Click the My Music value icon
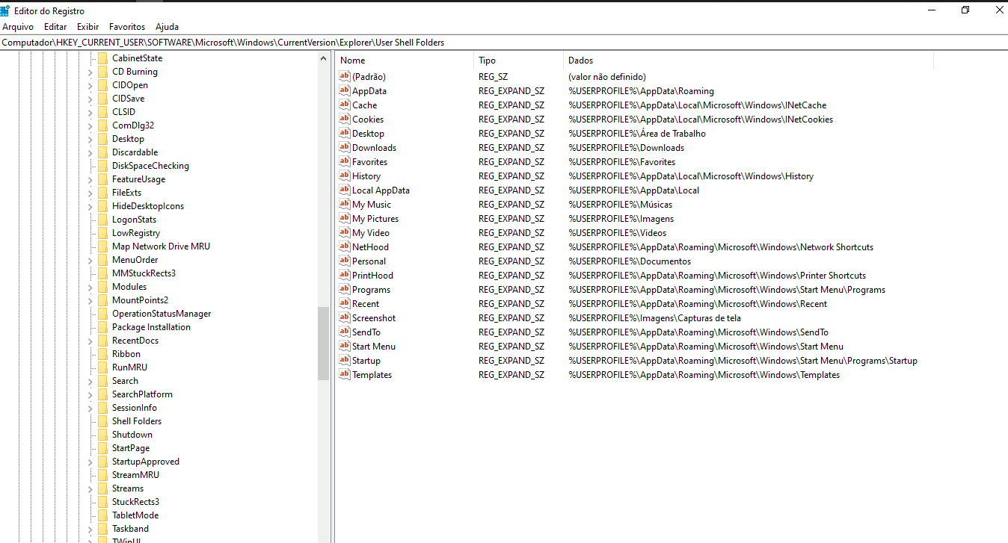The image size is (1008, 543). 344,204
